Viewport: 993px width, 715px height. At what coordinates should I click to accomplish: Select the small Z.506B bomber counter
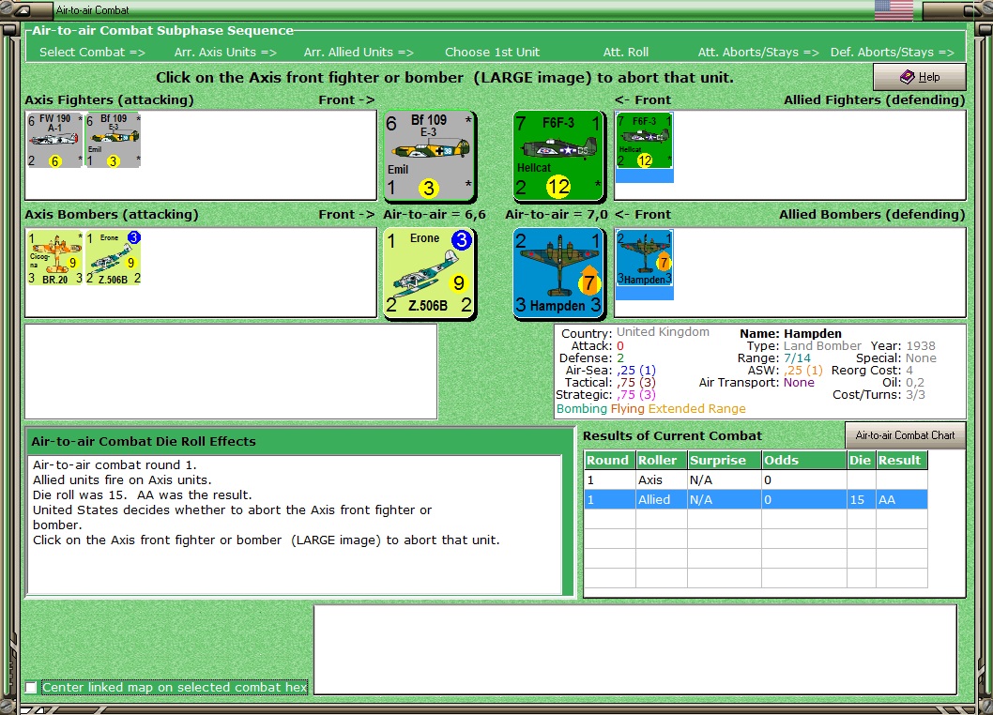(x=113, y=258)
